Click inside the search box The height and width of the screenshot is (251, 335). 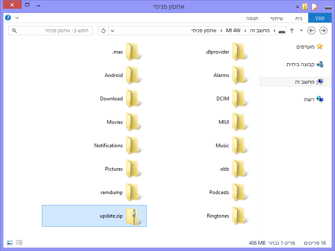(50, 31)
